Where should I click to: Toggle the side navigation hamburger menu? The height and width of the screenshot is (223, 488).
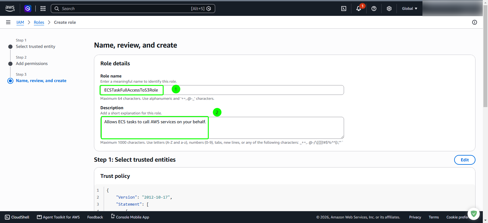point(8,22)
